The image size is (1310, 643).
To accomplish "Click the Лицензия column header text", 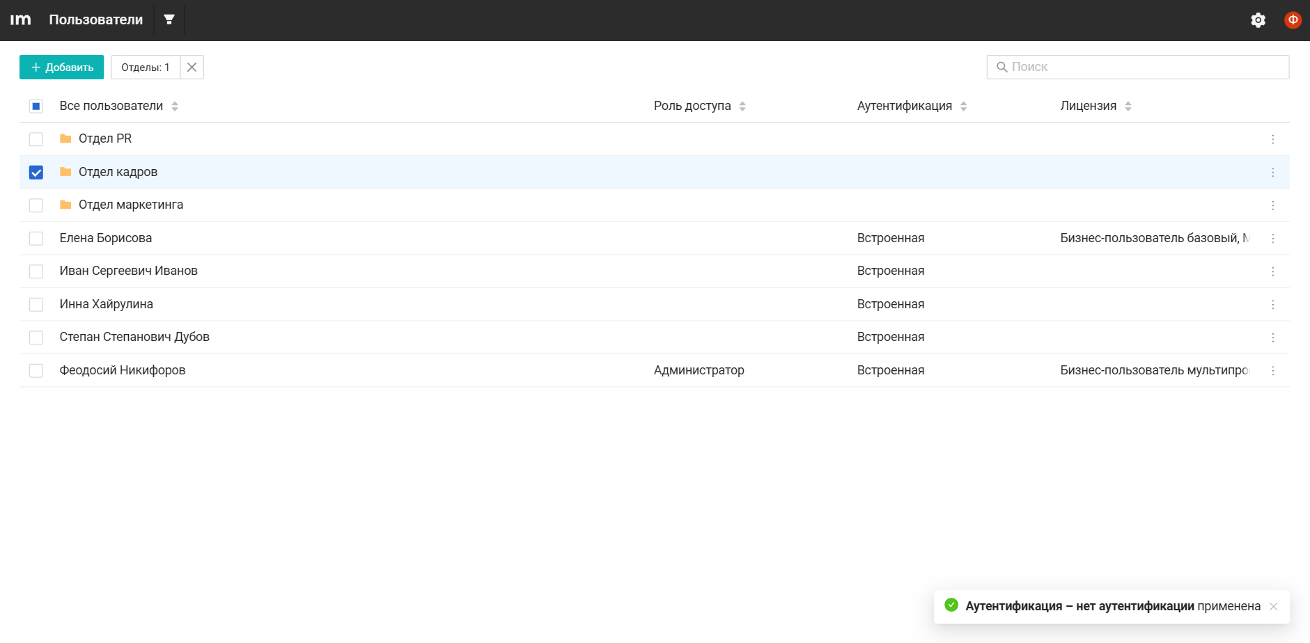I will pyautogui.click(x=1089, y=106).
